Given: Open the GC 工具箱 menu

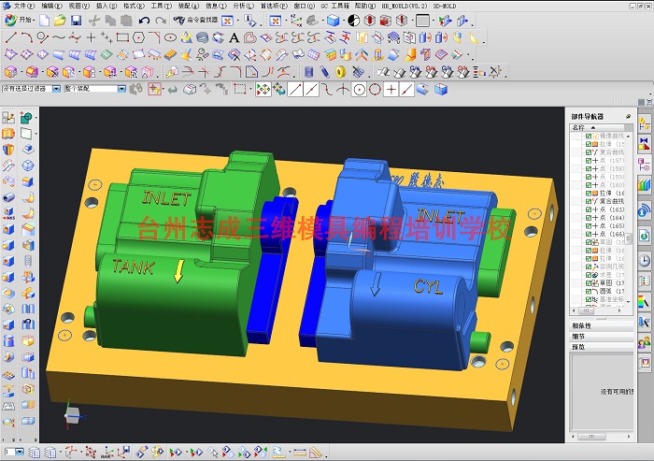Looking at the screenshot, I should click(x=334, y=6).
